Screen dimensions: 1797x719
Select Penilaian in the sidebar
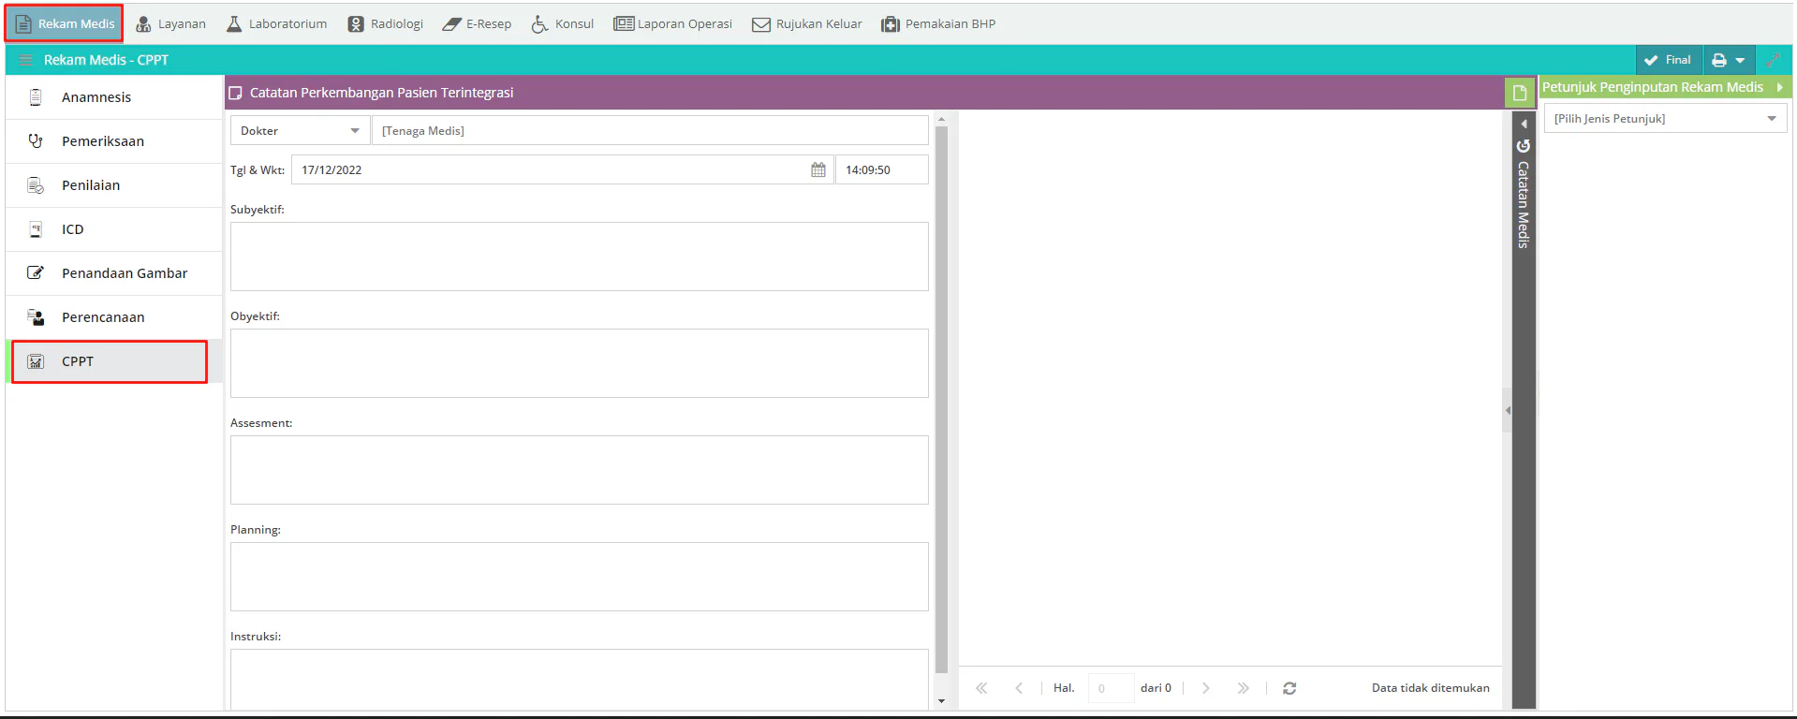[x=113, y=185]
